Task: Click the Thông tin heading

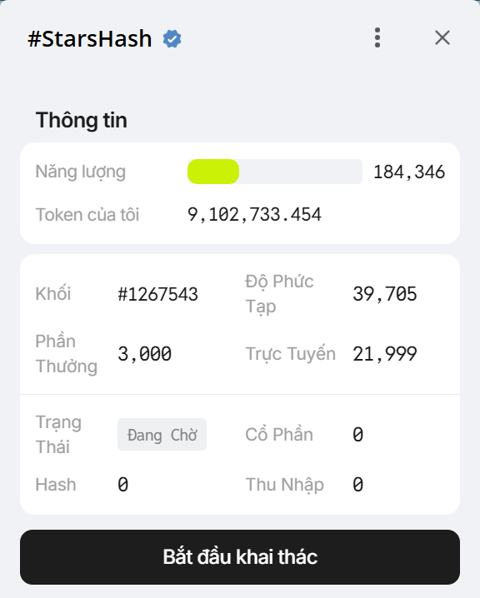Action: [82, 120]
